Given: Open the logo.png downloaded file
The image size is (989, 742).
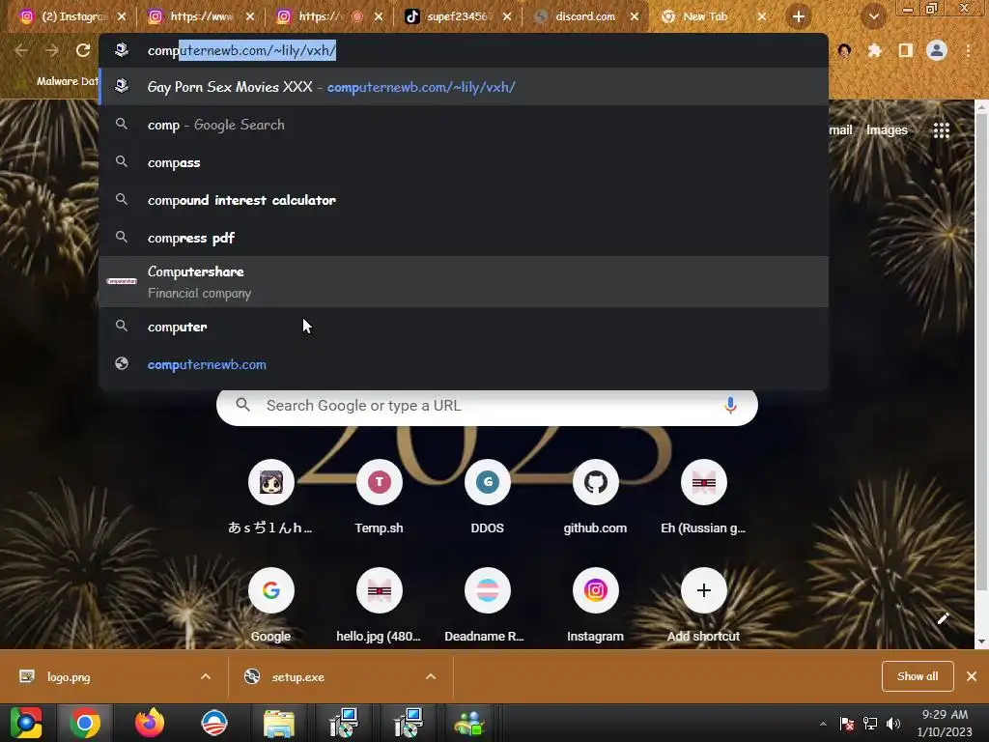Looking at the screenshot, I should tap(69, 677).
